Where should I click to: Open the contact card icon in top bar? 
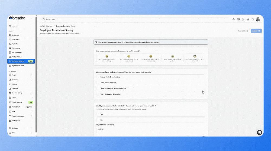point(238,19)
